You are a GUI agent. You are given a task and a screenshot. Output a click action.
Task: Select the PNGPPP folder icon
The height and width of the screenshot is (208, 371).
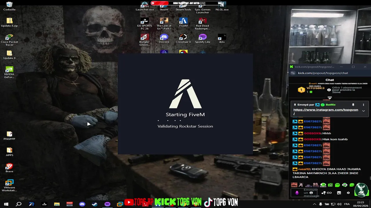[9, 135]
